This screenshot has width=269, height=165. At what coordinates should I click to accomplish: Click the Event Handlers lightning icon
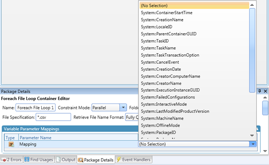click(x=119, y=159)
